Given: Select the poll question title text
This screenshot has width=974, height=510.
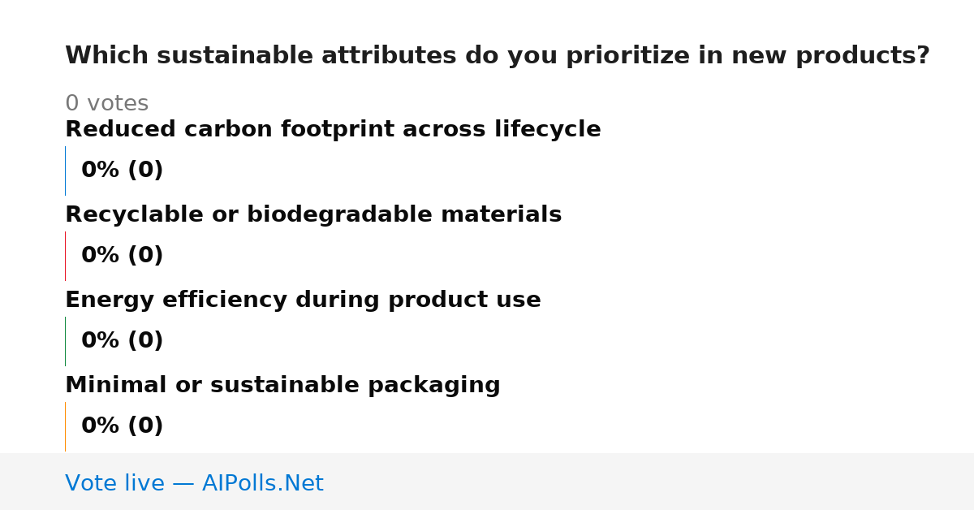Looking at the screenshot, I should pyautogui.click(x=497, y=56).
